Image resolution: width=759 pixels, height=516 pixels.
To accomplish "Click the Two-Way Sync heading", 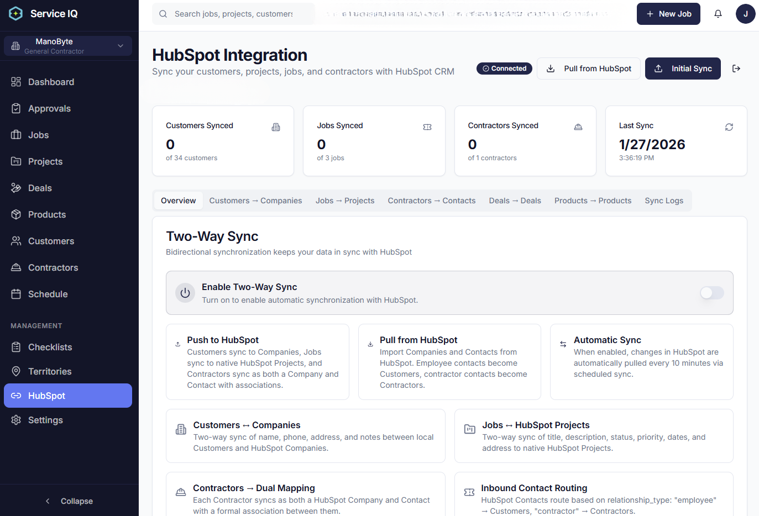I will point(212,236).
